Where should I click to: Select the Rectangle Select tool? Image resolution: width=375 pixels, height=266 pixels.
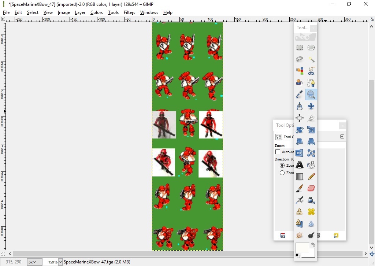coord(300,48)
